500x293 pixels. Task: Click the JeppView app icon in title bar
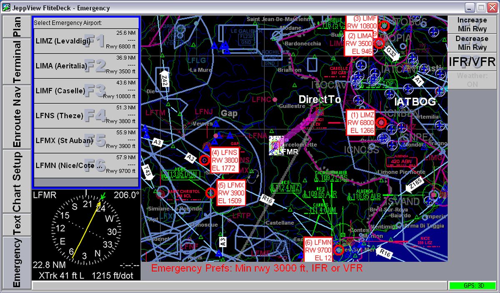point(6,8)
